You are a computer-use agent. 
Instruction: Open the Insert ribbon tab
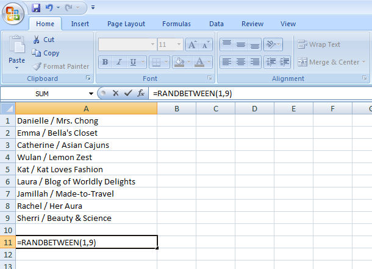coord(80,24)
